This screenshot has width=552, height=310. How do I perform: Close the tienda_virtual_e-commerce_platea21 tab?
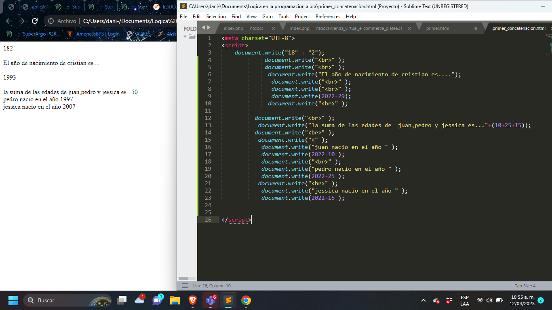410,28
